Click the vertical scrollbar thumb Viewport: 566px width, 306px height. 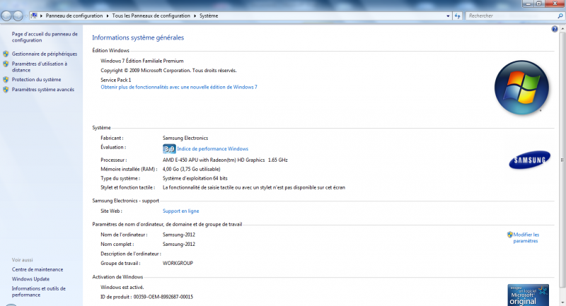click(562, 160)
